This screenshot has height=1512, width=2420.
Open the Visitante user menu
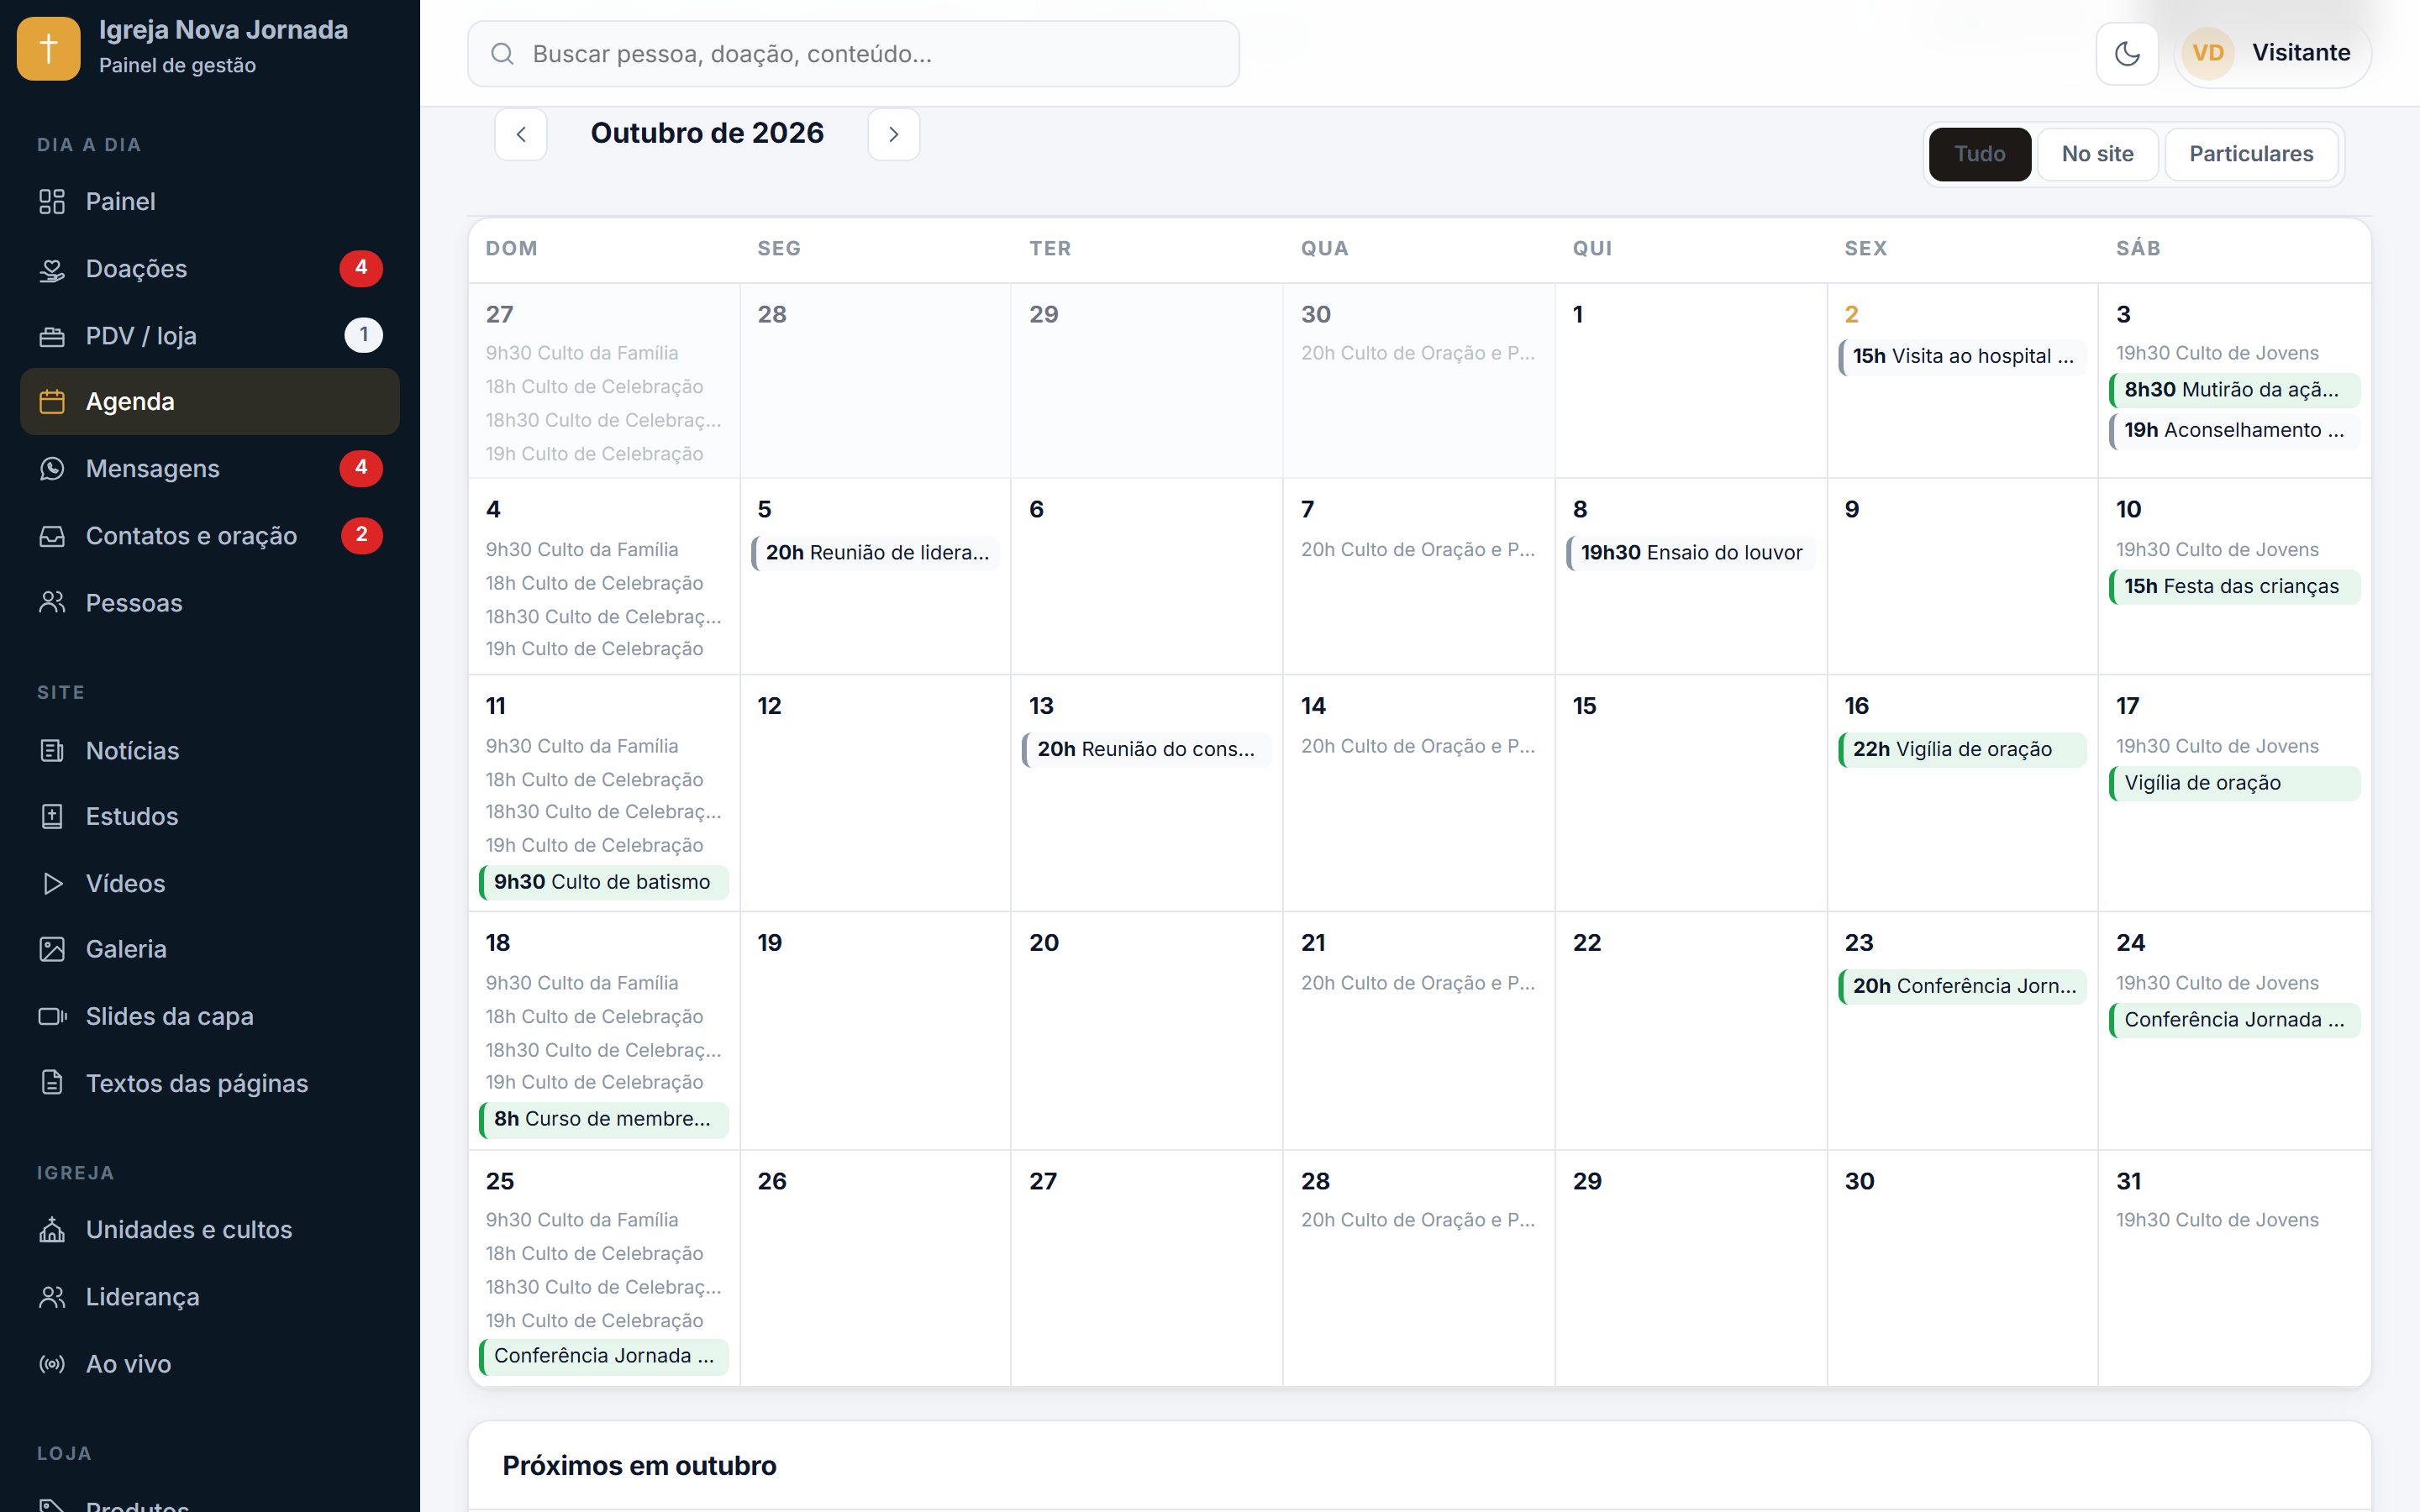tap(2272, 53)
